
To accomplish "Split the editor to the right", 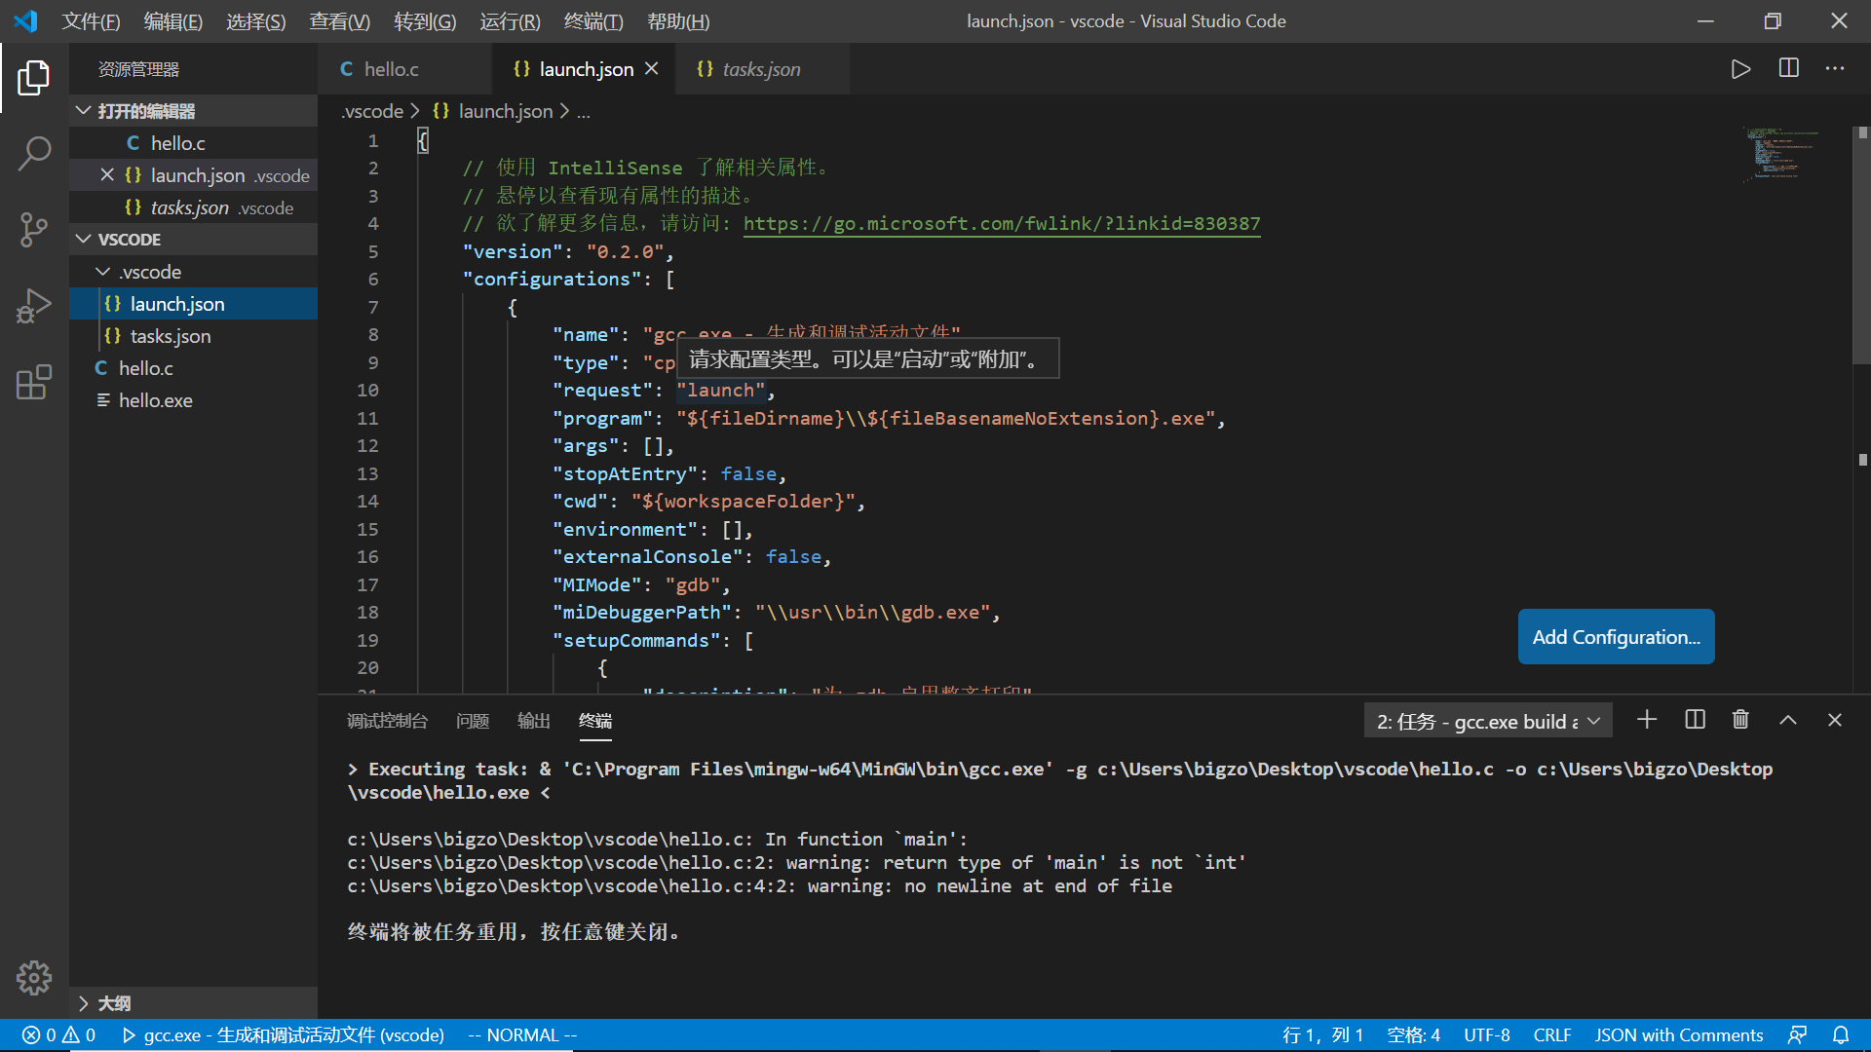I will coord(1789,69).
